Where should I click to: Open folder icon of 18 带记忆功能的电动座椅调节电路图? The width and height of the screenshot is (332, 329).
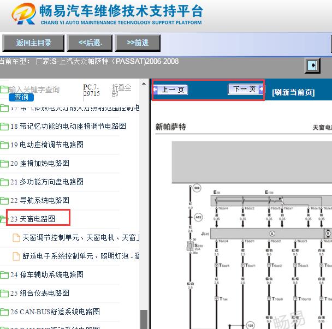click(x=4, y=127)
